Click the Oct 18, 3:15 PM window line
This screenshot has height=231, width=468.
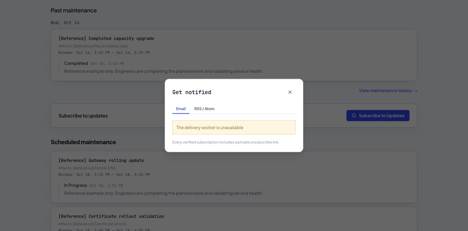point(104,175)
